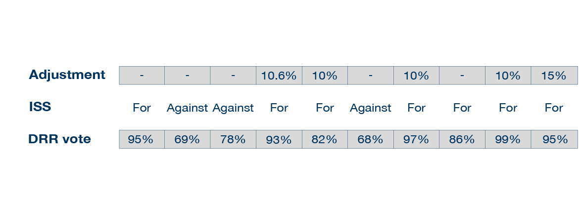The height and width of the screenshot is (202, 579).
Task: Select the 68% DRR vote cell
Action: tap(370, 139)
